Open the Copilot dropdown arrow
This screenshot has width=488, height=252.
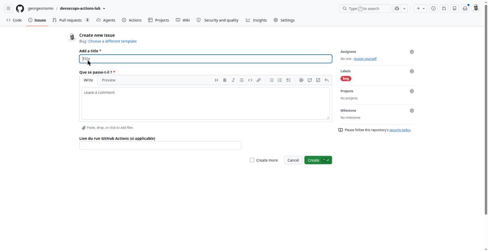click(404, 8)
